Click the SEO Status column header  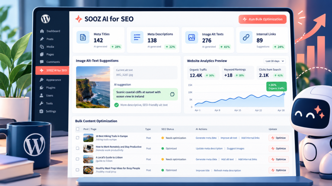167,129
